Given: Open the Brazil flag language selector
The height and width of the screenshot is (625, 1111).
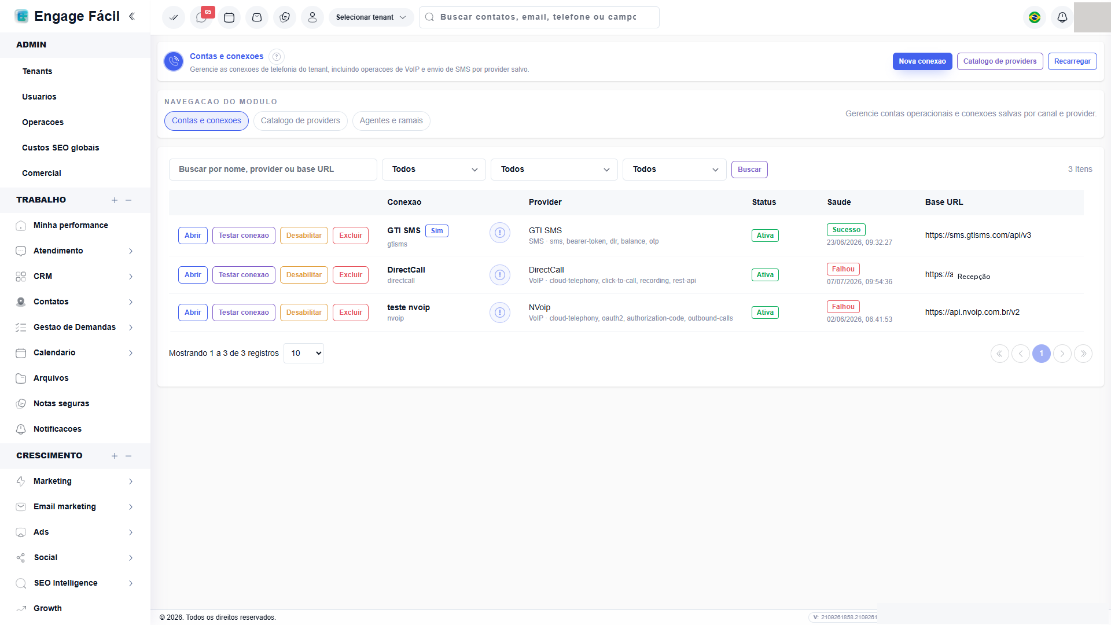Looking at the screenshot, I should tap(1035, 17).
